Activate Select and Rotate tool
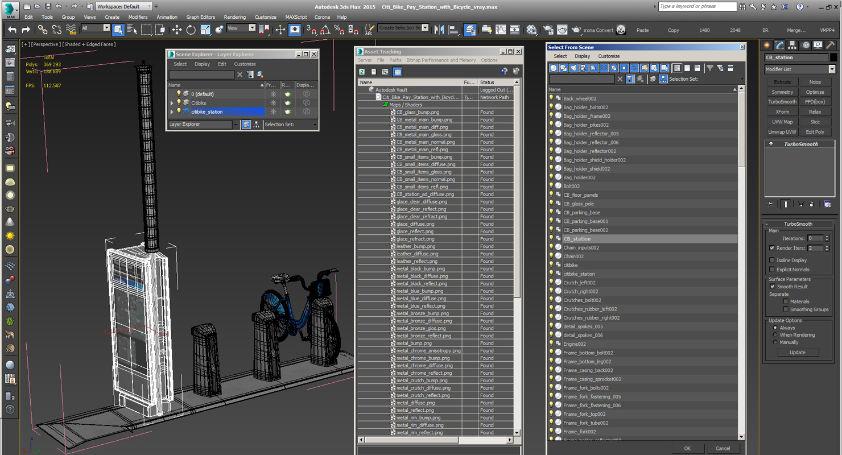The height and width of the screenshot is (455, 842). (191, 30)
